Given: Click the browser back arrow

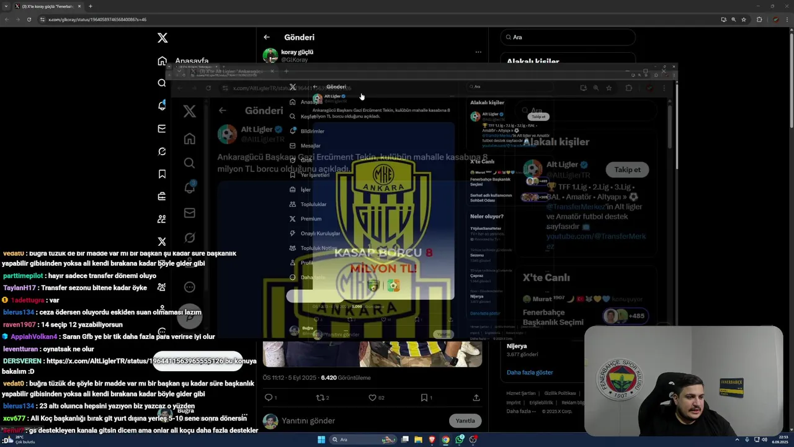Looking at the screenshot, I should click(x=7, y=19).
